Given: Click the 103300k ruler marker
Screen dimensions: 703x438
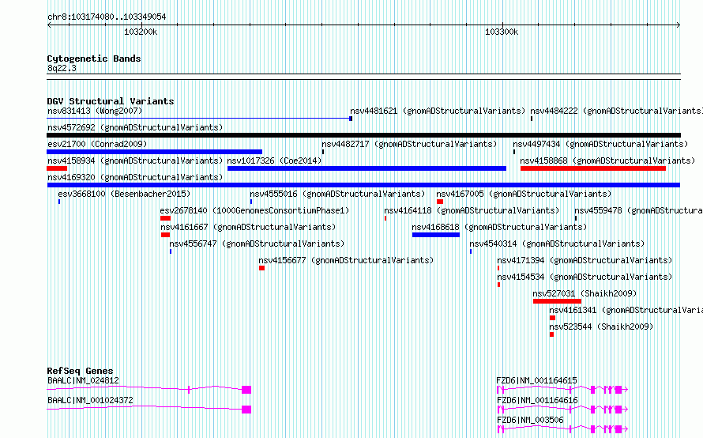Looking at the screenshot, I should (x=502, y=32).
